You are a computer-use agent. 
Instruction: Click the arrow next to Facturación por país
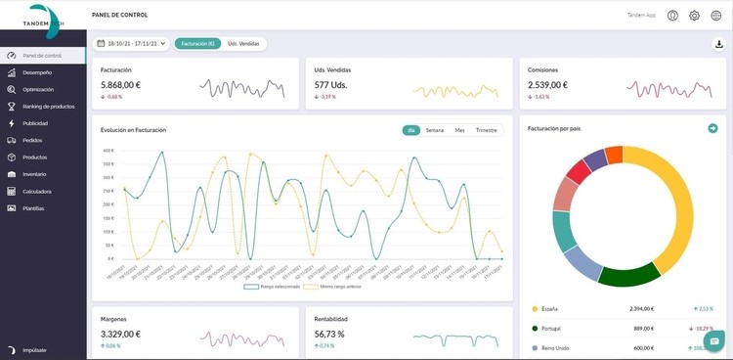point(712,128)
